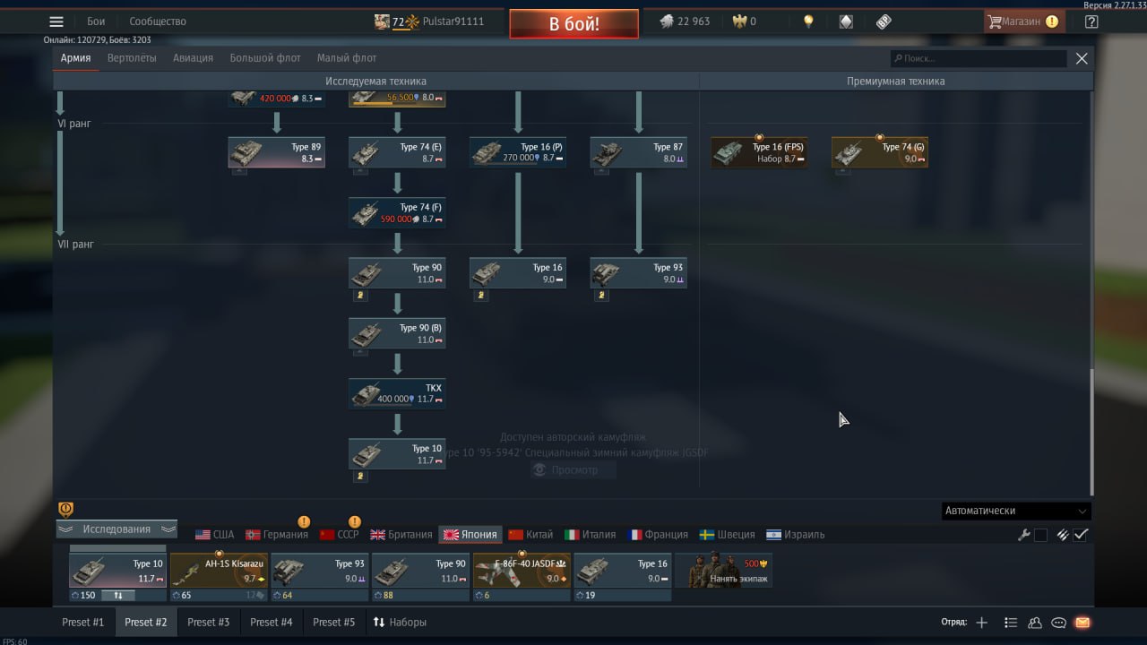
Task: Click the swap arrows under the Type 10 slot
Action: click(x=117, y=595)
